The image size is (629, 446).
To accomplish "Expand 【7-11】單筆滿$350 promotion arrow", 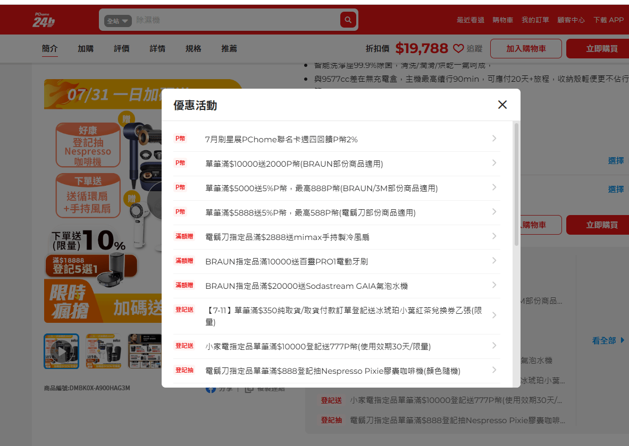I will click(494, 316).
